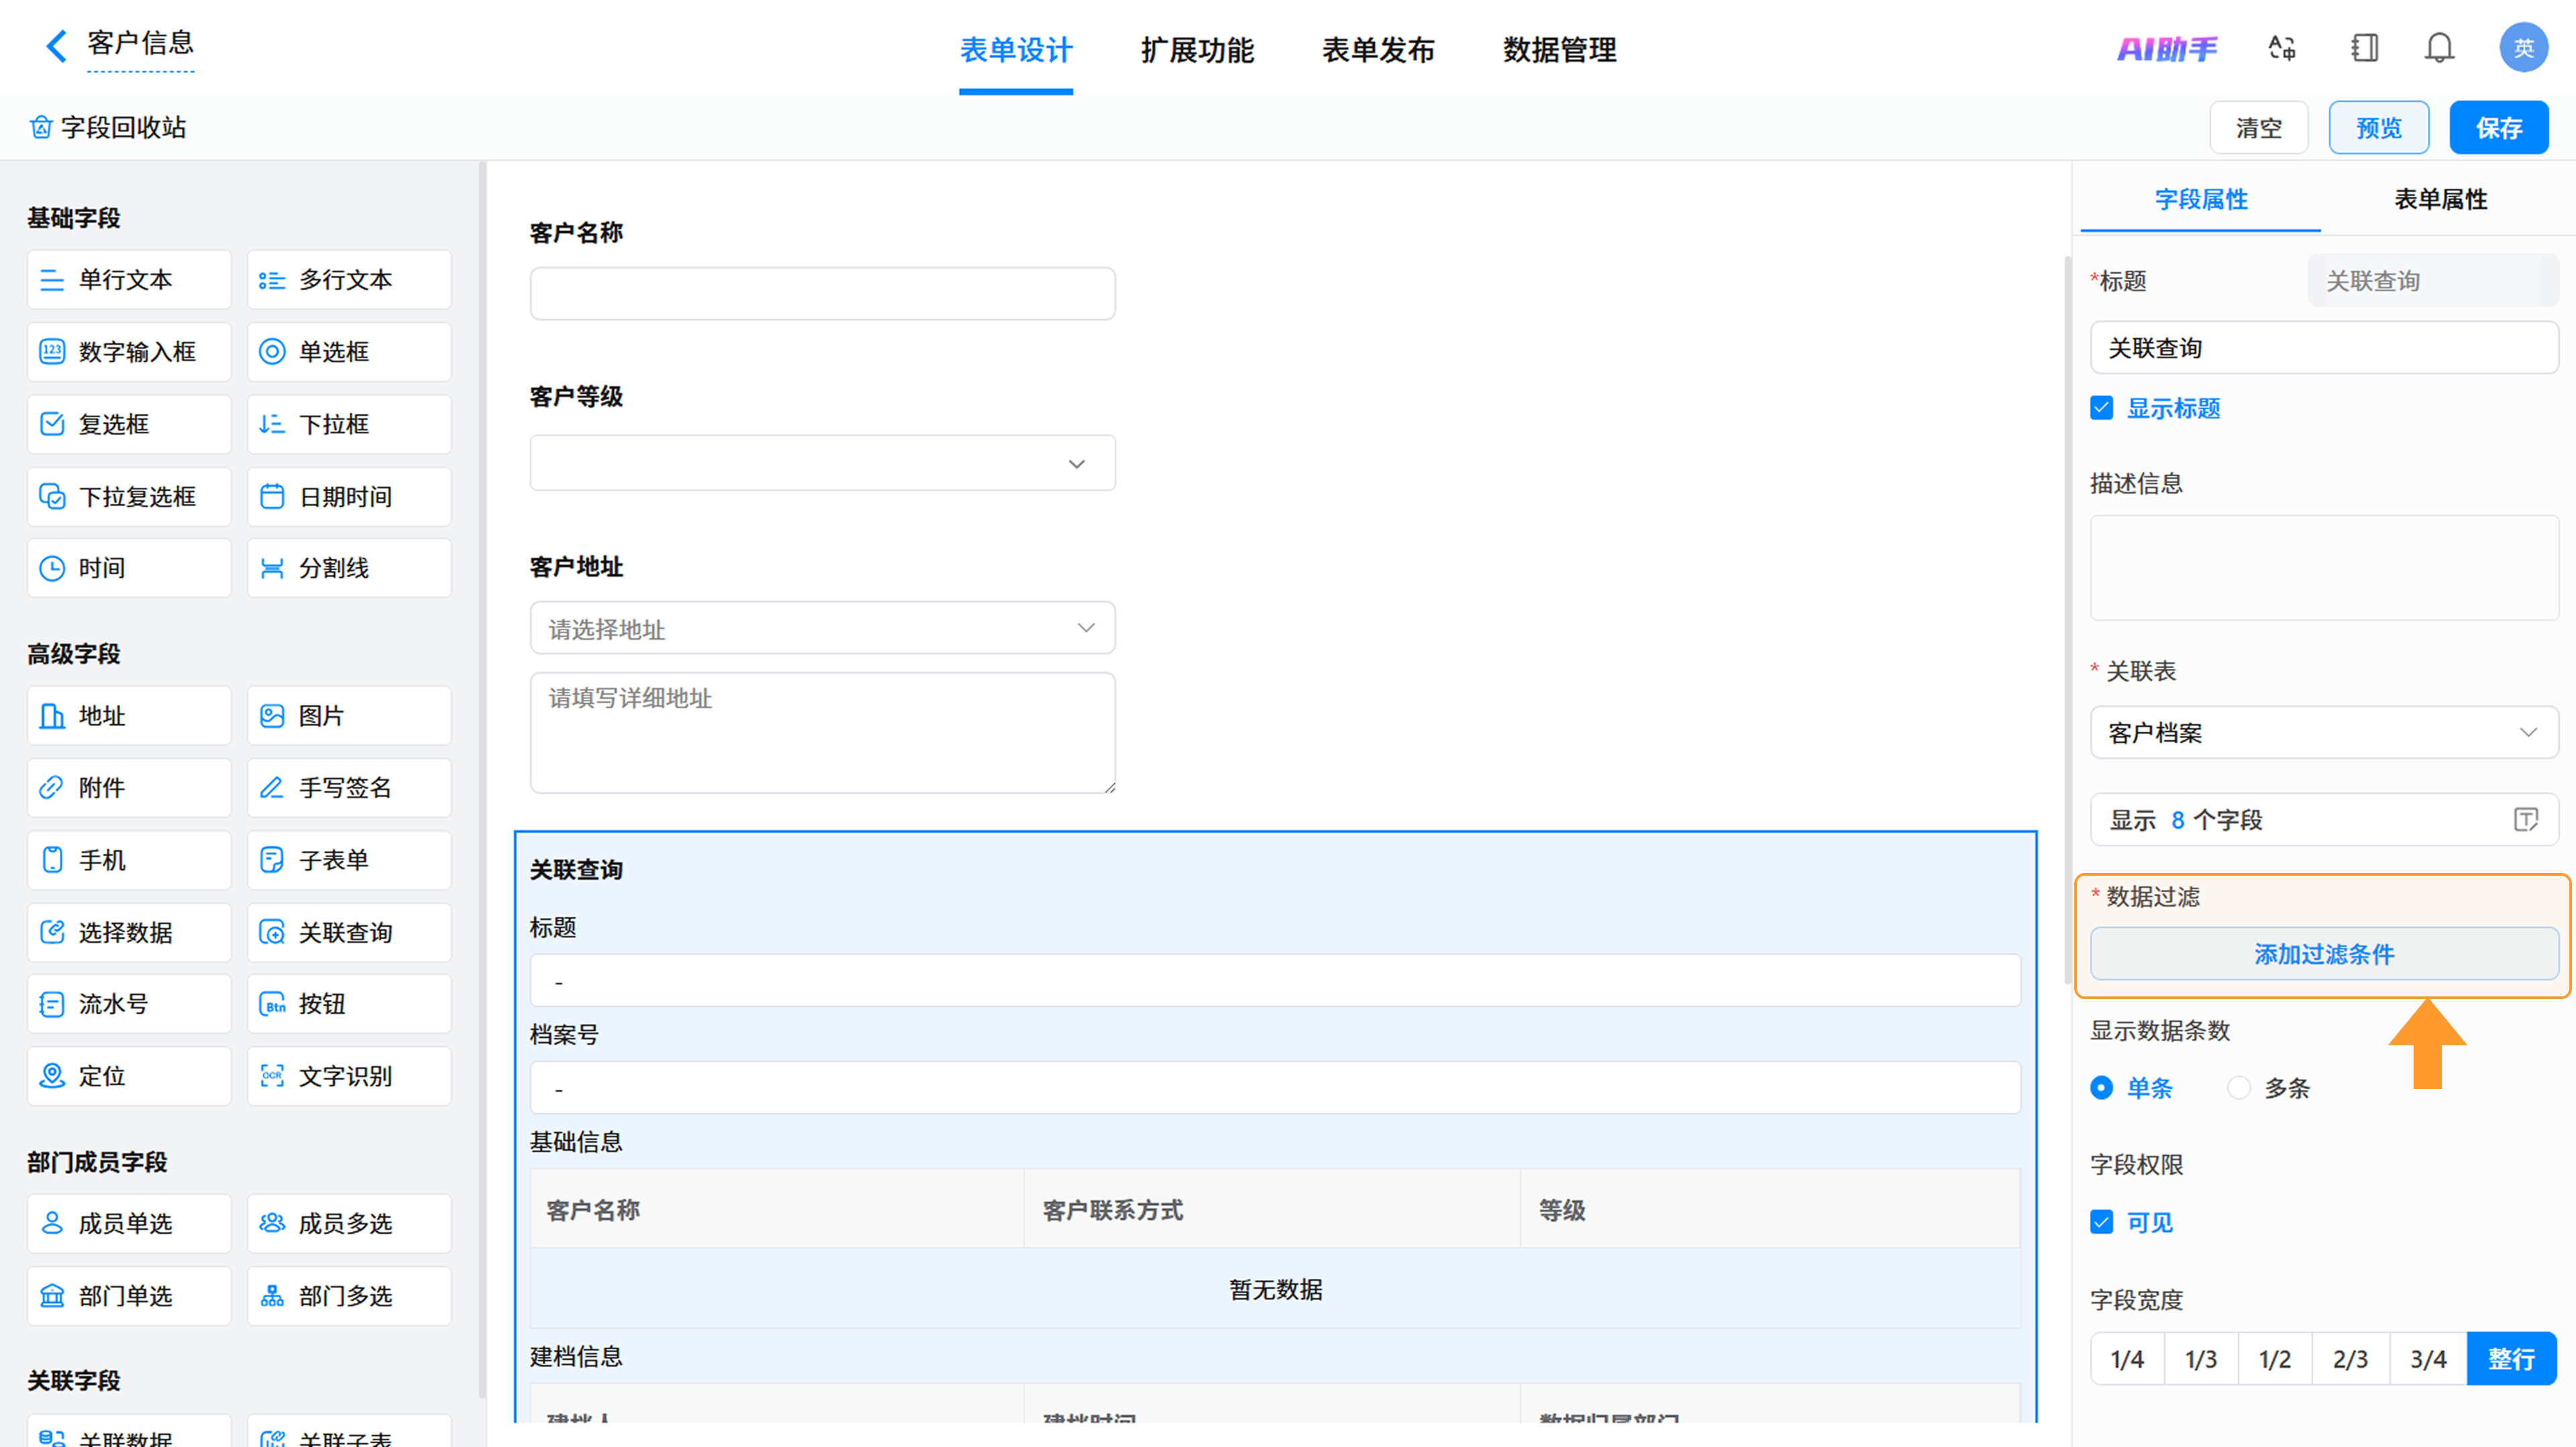Viewport: 2576px width, 1447px height.
Task: Add a 手写签名 field
Action: [x=349, y=787]
